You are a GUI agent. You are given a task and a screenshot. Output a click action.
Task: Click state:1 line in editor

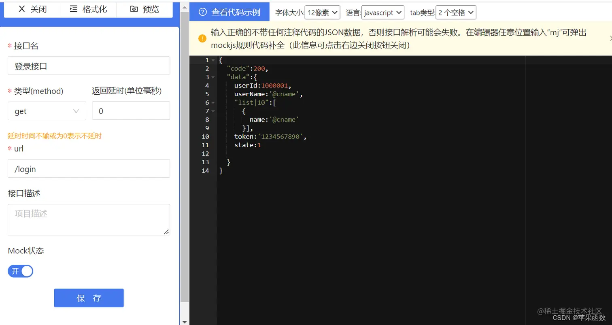point(248,145)
